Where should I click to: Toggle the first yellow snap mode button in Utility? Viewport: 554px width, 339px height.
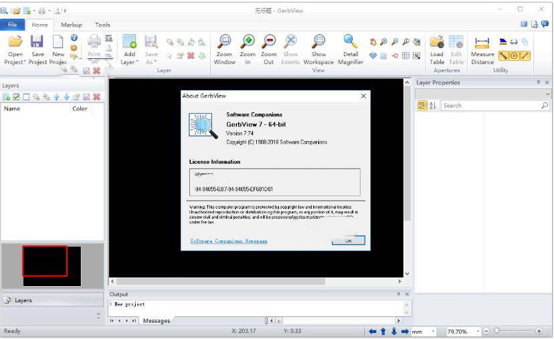click(503, 55)
